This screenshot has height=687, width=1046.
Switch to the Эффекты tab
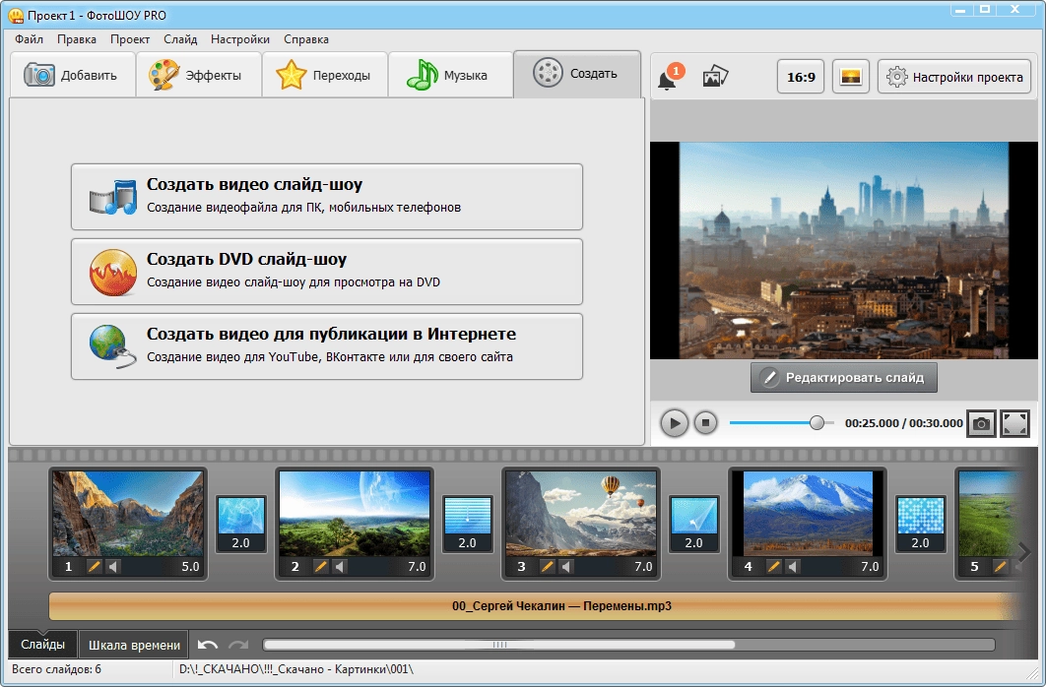click(198, 76)
